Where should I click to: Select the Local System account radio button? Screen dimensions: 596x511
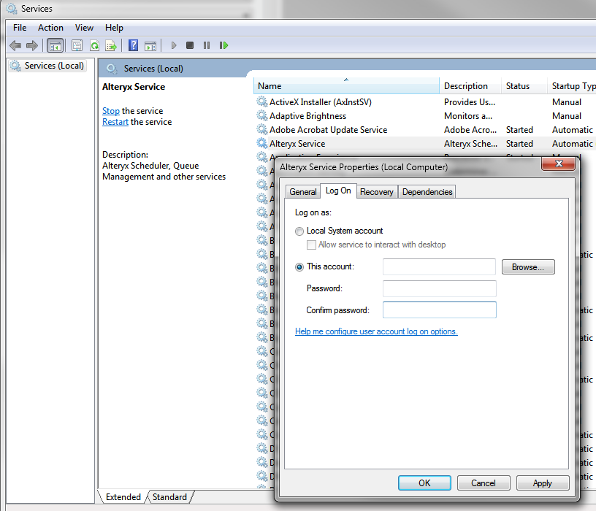(299, 231)
